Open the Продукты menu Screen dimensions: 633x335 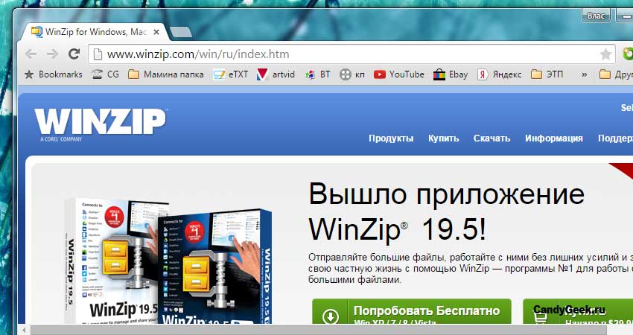[391, 138]
